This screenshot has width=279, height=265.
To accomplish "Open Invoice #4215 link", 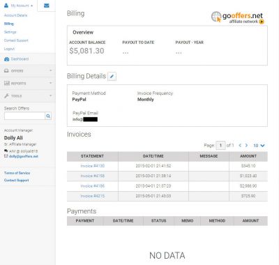I will coord(93,196).
